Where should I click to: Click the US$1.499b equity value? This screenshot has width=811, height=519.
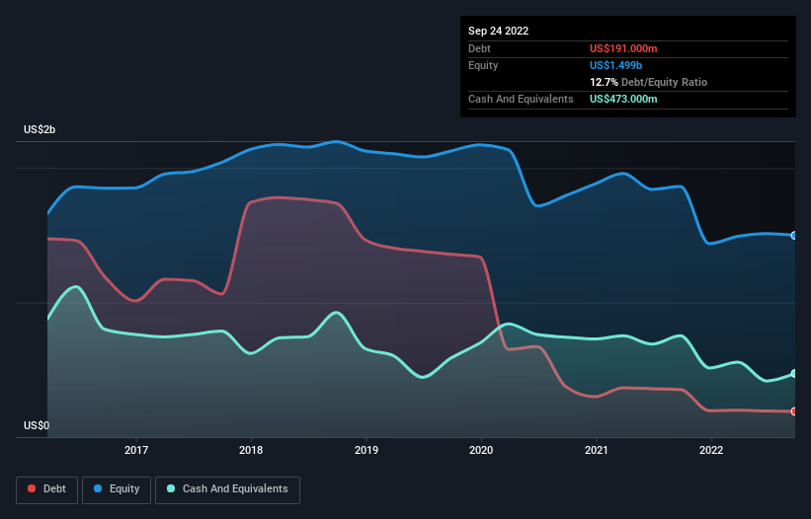pos(615,65)
